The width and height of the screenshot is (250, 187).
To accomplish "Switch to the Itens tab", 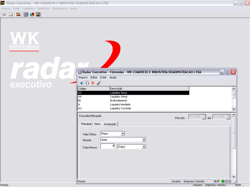I will pos(97,124).
